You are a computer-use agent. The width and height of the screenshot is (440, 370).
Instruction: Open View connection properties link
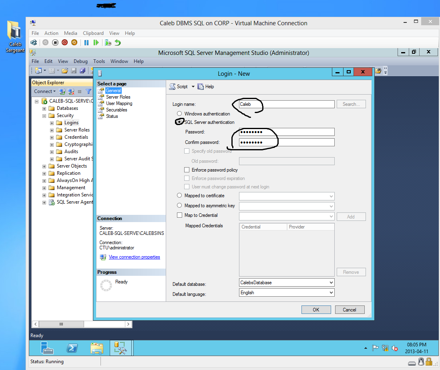click(135, 257)
